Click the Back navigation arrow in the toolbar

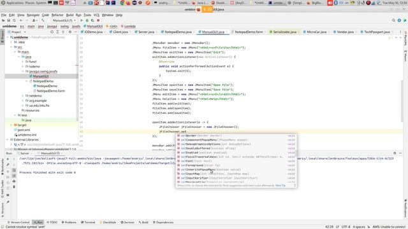[x=21, y=20]
